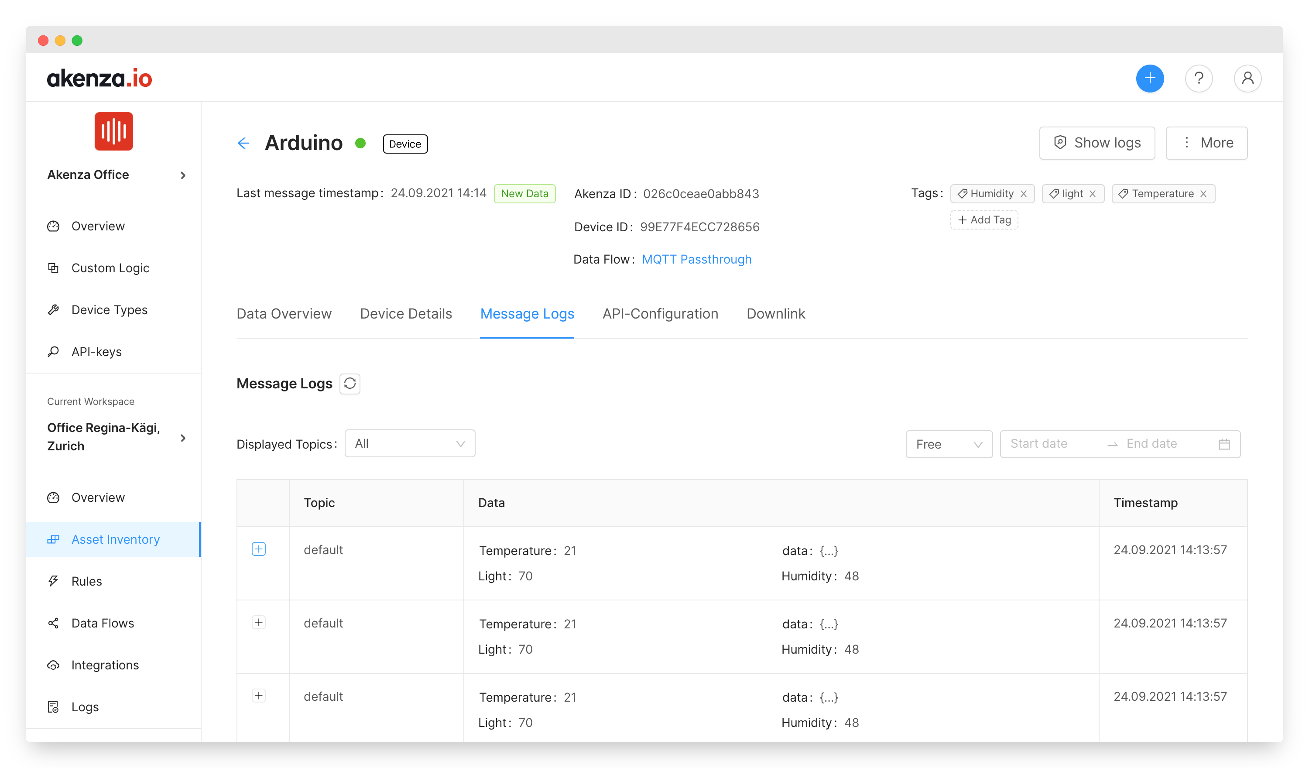Image resolution: width=1309 pixels, height=768 pixels.
Task: Open the API-Configuration tab
Action: tap(660, 313)
